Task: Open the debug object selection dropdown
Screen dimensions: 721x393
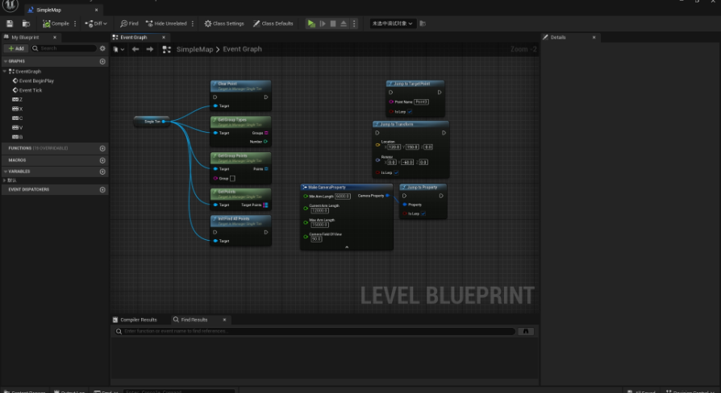Action: tap(392, 24)
